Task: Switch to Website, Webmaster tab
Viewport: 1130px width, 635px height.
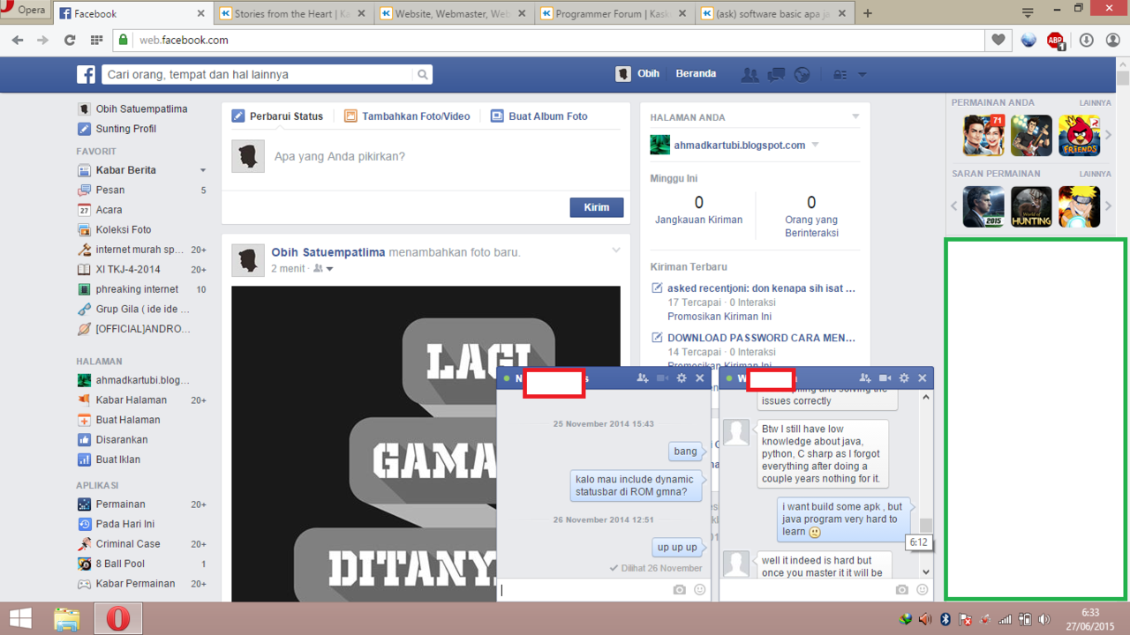Action: click(x=453, y=14)
